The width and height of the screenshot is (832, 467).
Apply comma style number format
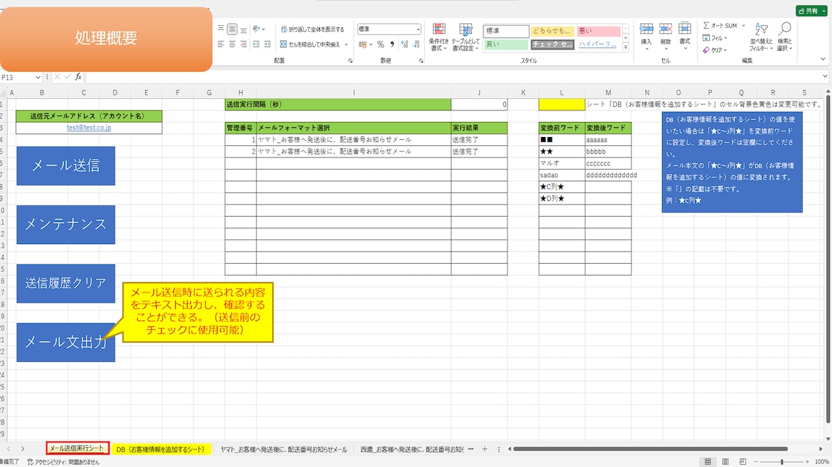point(392,44)
